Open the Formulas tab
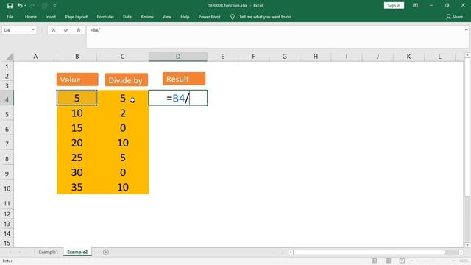471x265 pixels. pos(105,17)
